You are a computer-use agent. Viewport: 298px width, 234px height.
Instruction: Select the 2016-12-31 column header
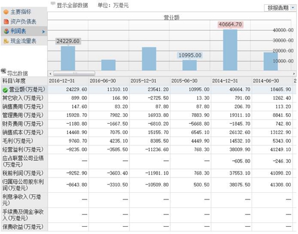pos(62,81)
